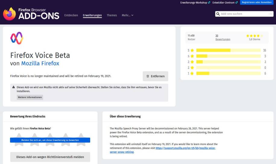
Task: Click the search submit arrow icon
Action: [x=270, y=14]
